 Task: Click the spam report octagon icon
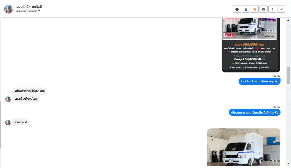pos(237,9)
